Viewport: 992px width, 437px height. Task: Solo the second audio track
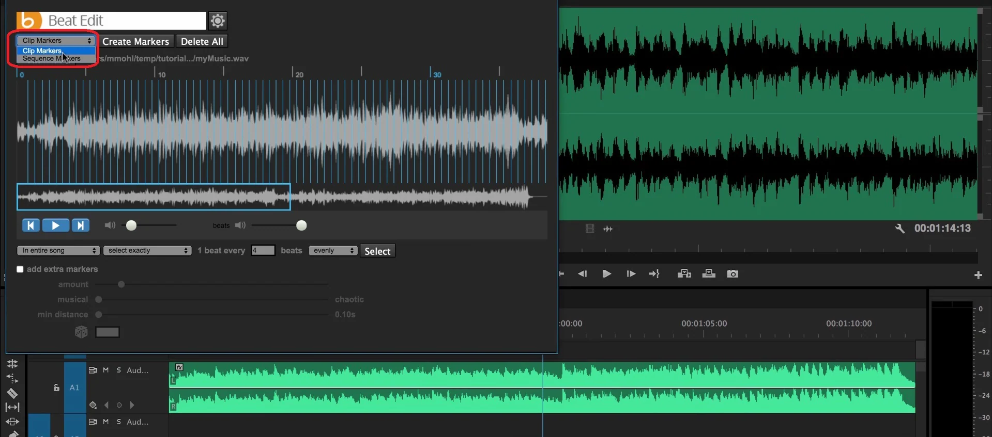click(118, 422)
